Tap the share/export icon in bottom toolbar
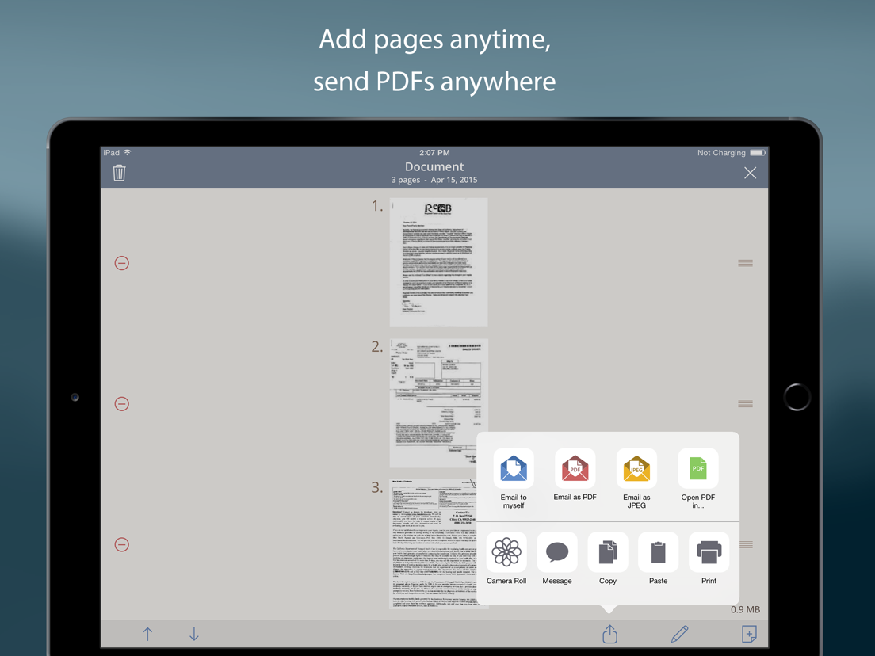This screenshot has height=656, width=875. 609,634
